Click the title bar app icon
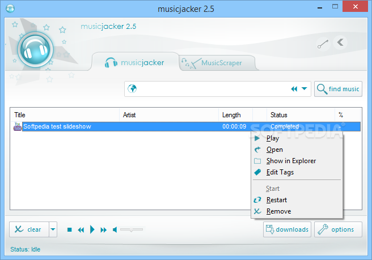 tap(10, 8)
